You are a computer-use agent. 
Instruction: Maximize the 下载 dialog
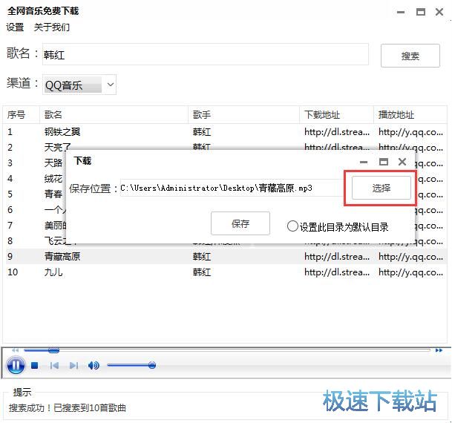384,162
